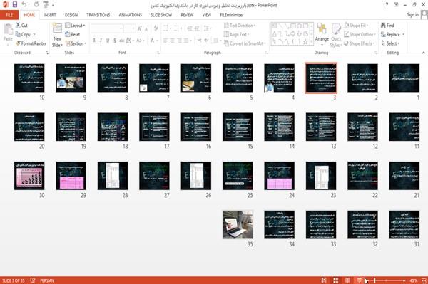Click Clear All Formatting icon

point(156,28)
